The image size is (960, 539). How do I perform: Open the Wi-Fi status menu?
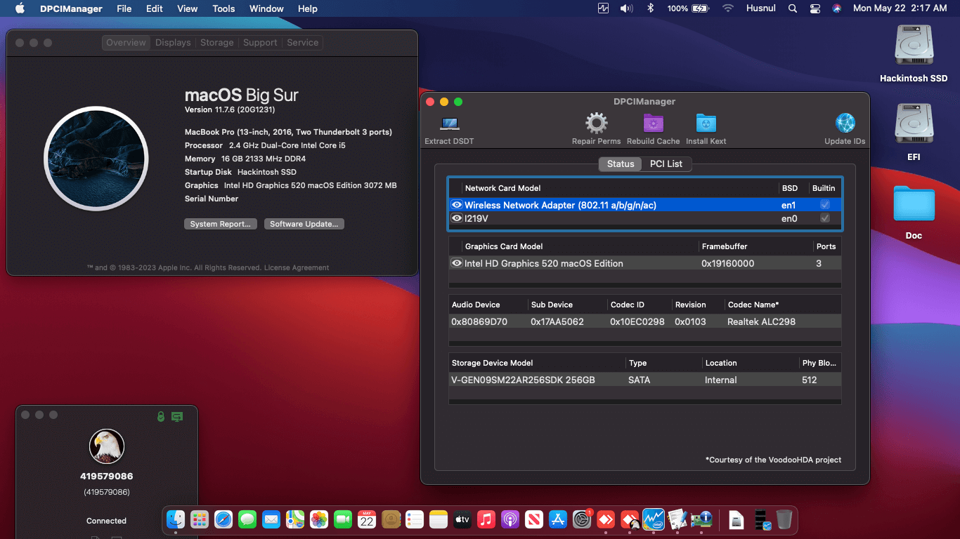[x=727, y=8]
